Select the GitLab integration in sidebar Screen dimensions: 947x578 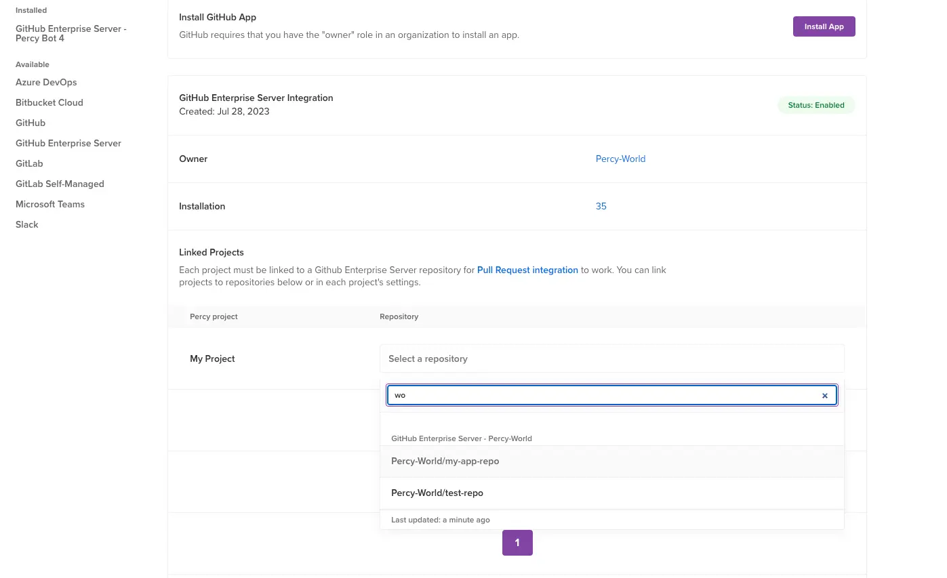(x=29, y=164)
